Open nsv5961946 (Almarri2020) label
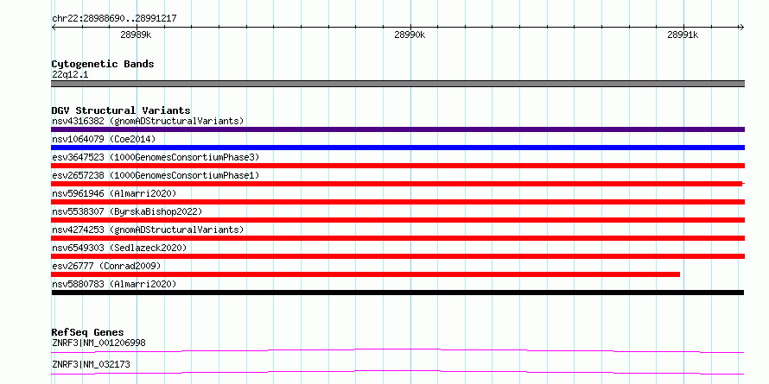769x384 pixels. point(114,193)
